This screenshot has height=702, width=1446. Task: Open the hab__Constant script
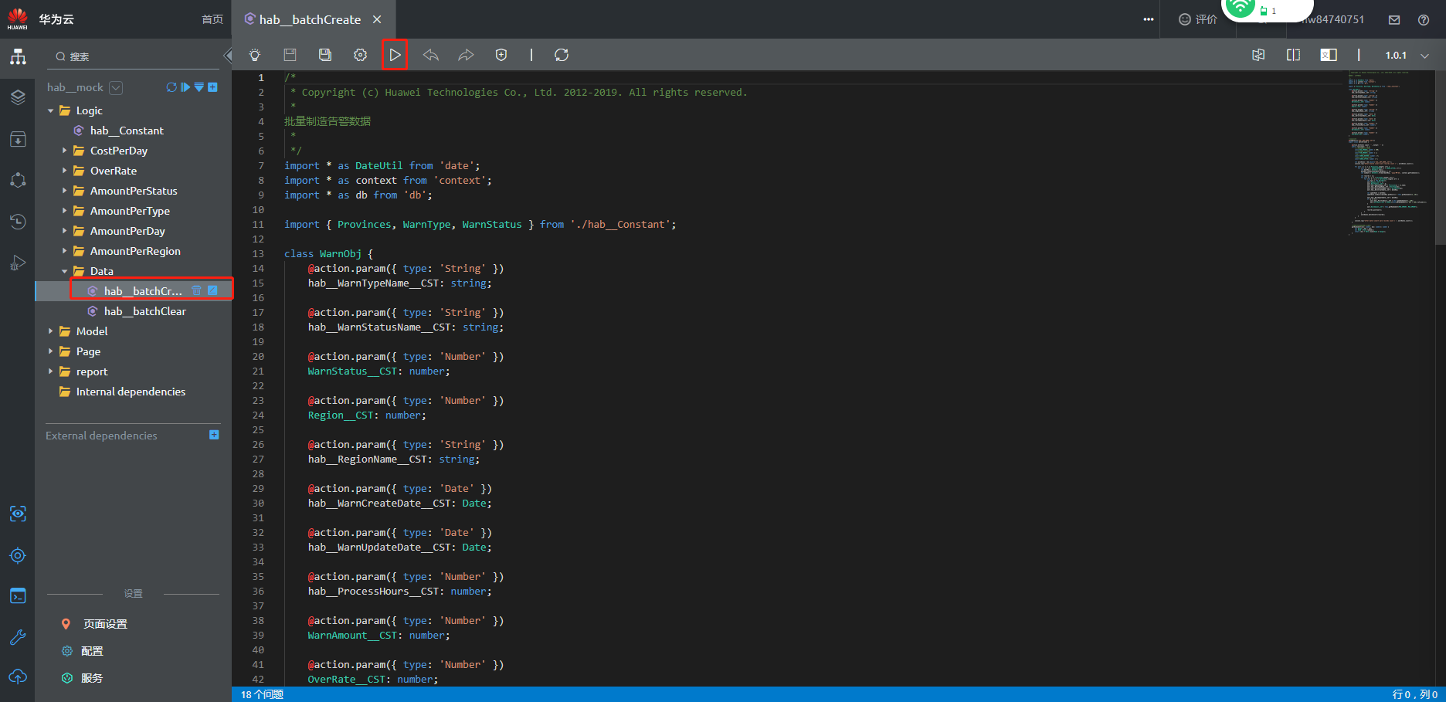[127, 131]
